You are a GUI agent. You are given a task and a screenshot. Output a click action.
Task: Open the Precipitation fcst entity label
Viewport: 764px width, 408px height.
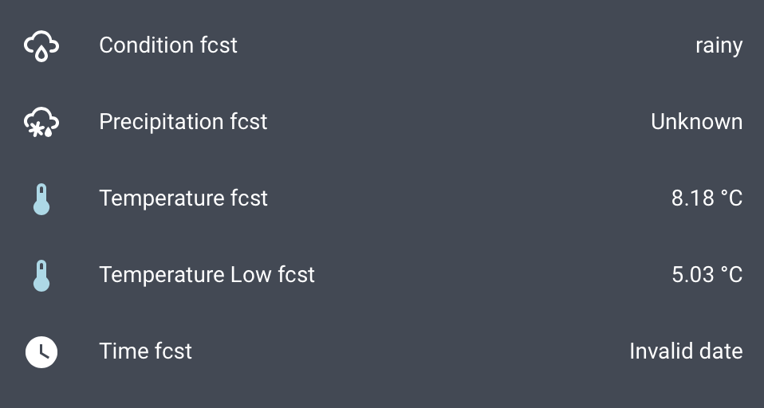183,122
